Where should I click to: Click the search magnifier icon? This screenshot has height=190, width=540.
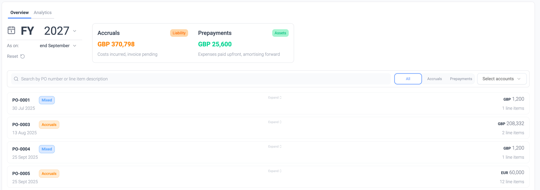[16, 79]
